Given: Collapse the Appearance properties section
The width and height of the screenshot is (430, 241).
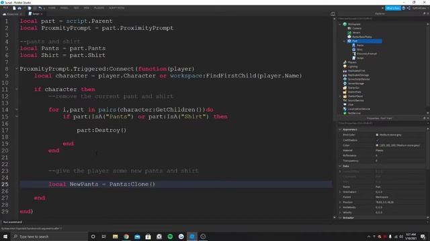Looking at the screenshot, I should click(x=340, y=129).
